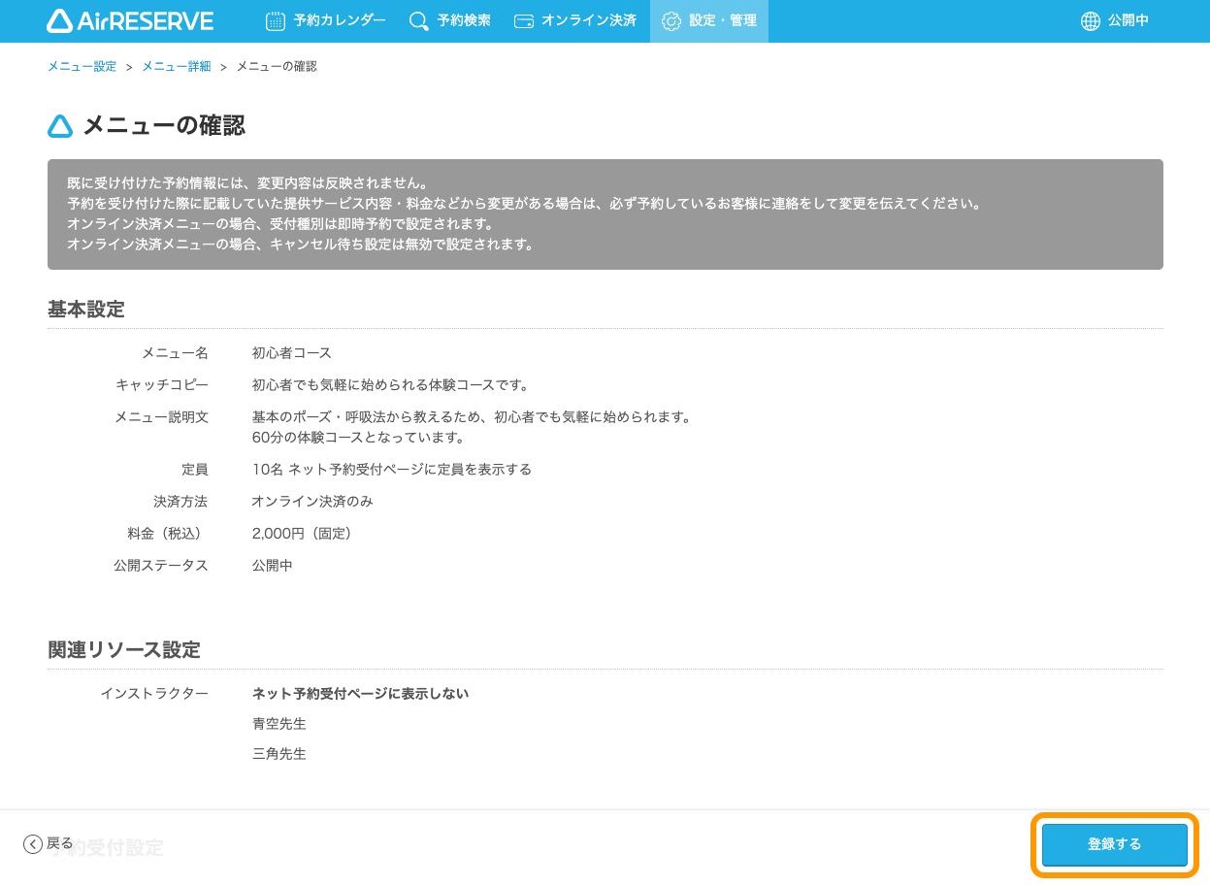This screenshot has height=886, width=1210.
Task: Click the magnifier icon for 予約検索
Action: pos(417,19)
